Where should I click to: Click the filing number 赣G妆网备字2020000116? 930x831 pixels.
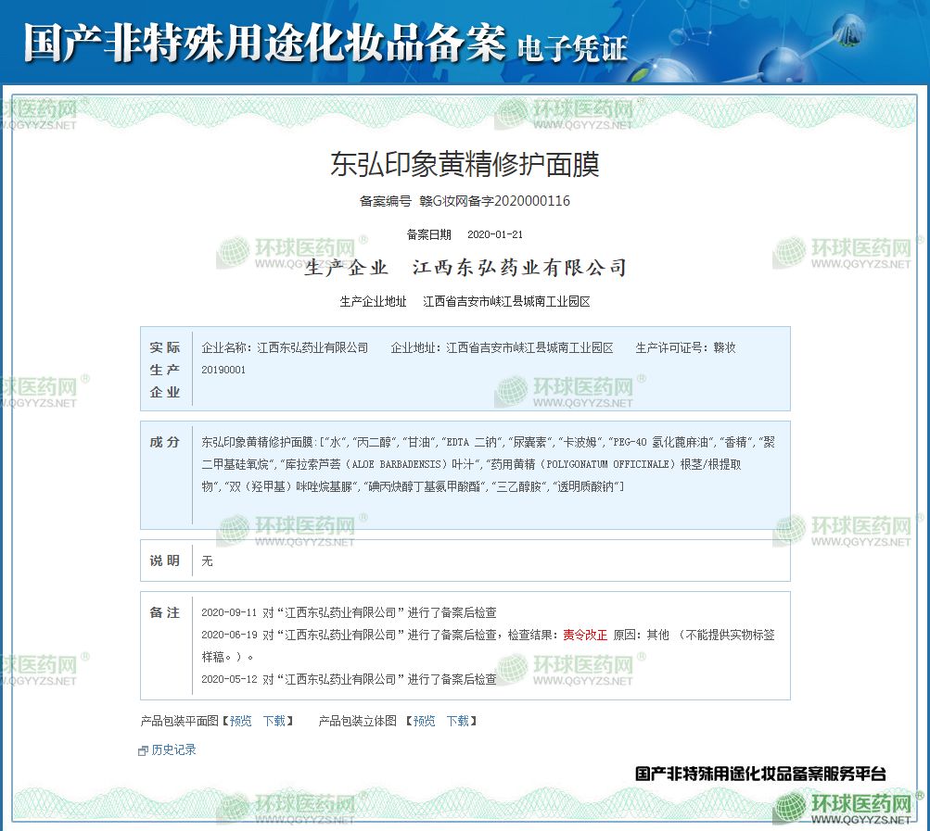(494, 201)
